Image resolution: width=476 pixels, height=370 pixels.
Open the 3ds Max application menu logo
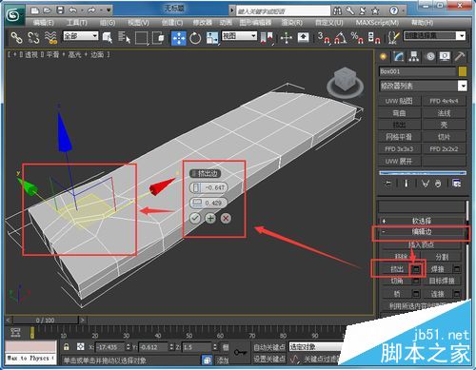click(x=14, y=14)
